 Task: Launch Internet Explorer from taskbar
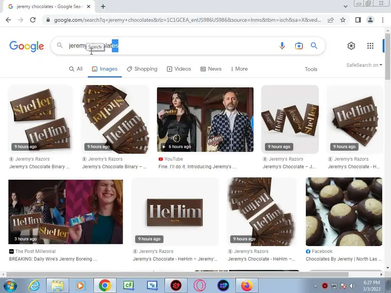click(x=34, y=285)
